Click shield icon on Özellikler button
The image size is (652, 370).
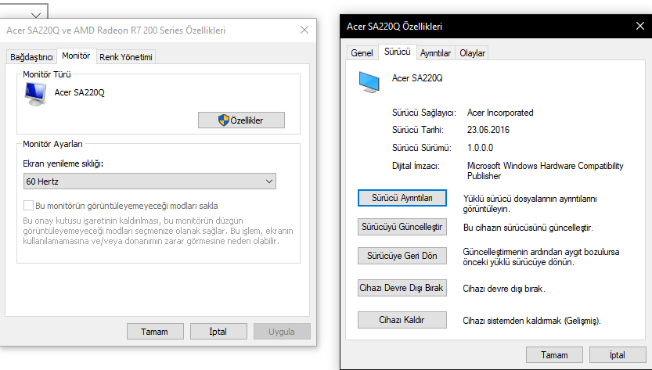[x=224, y=120]
